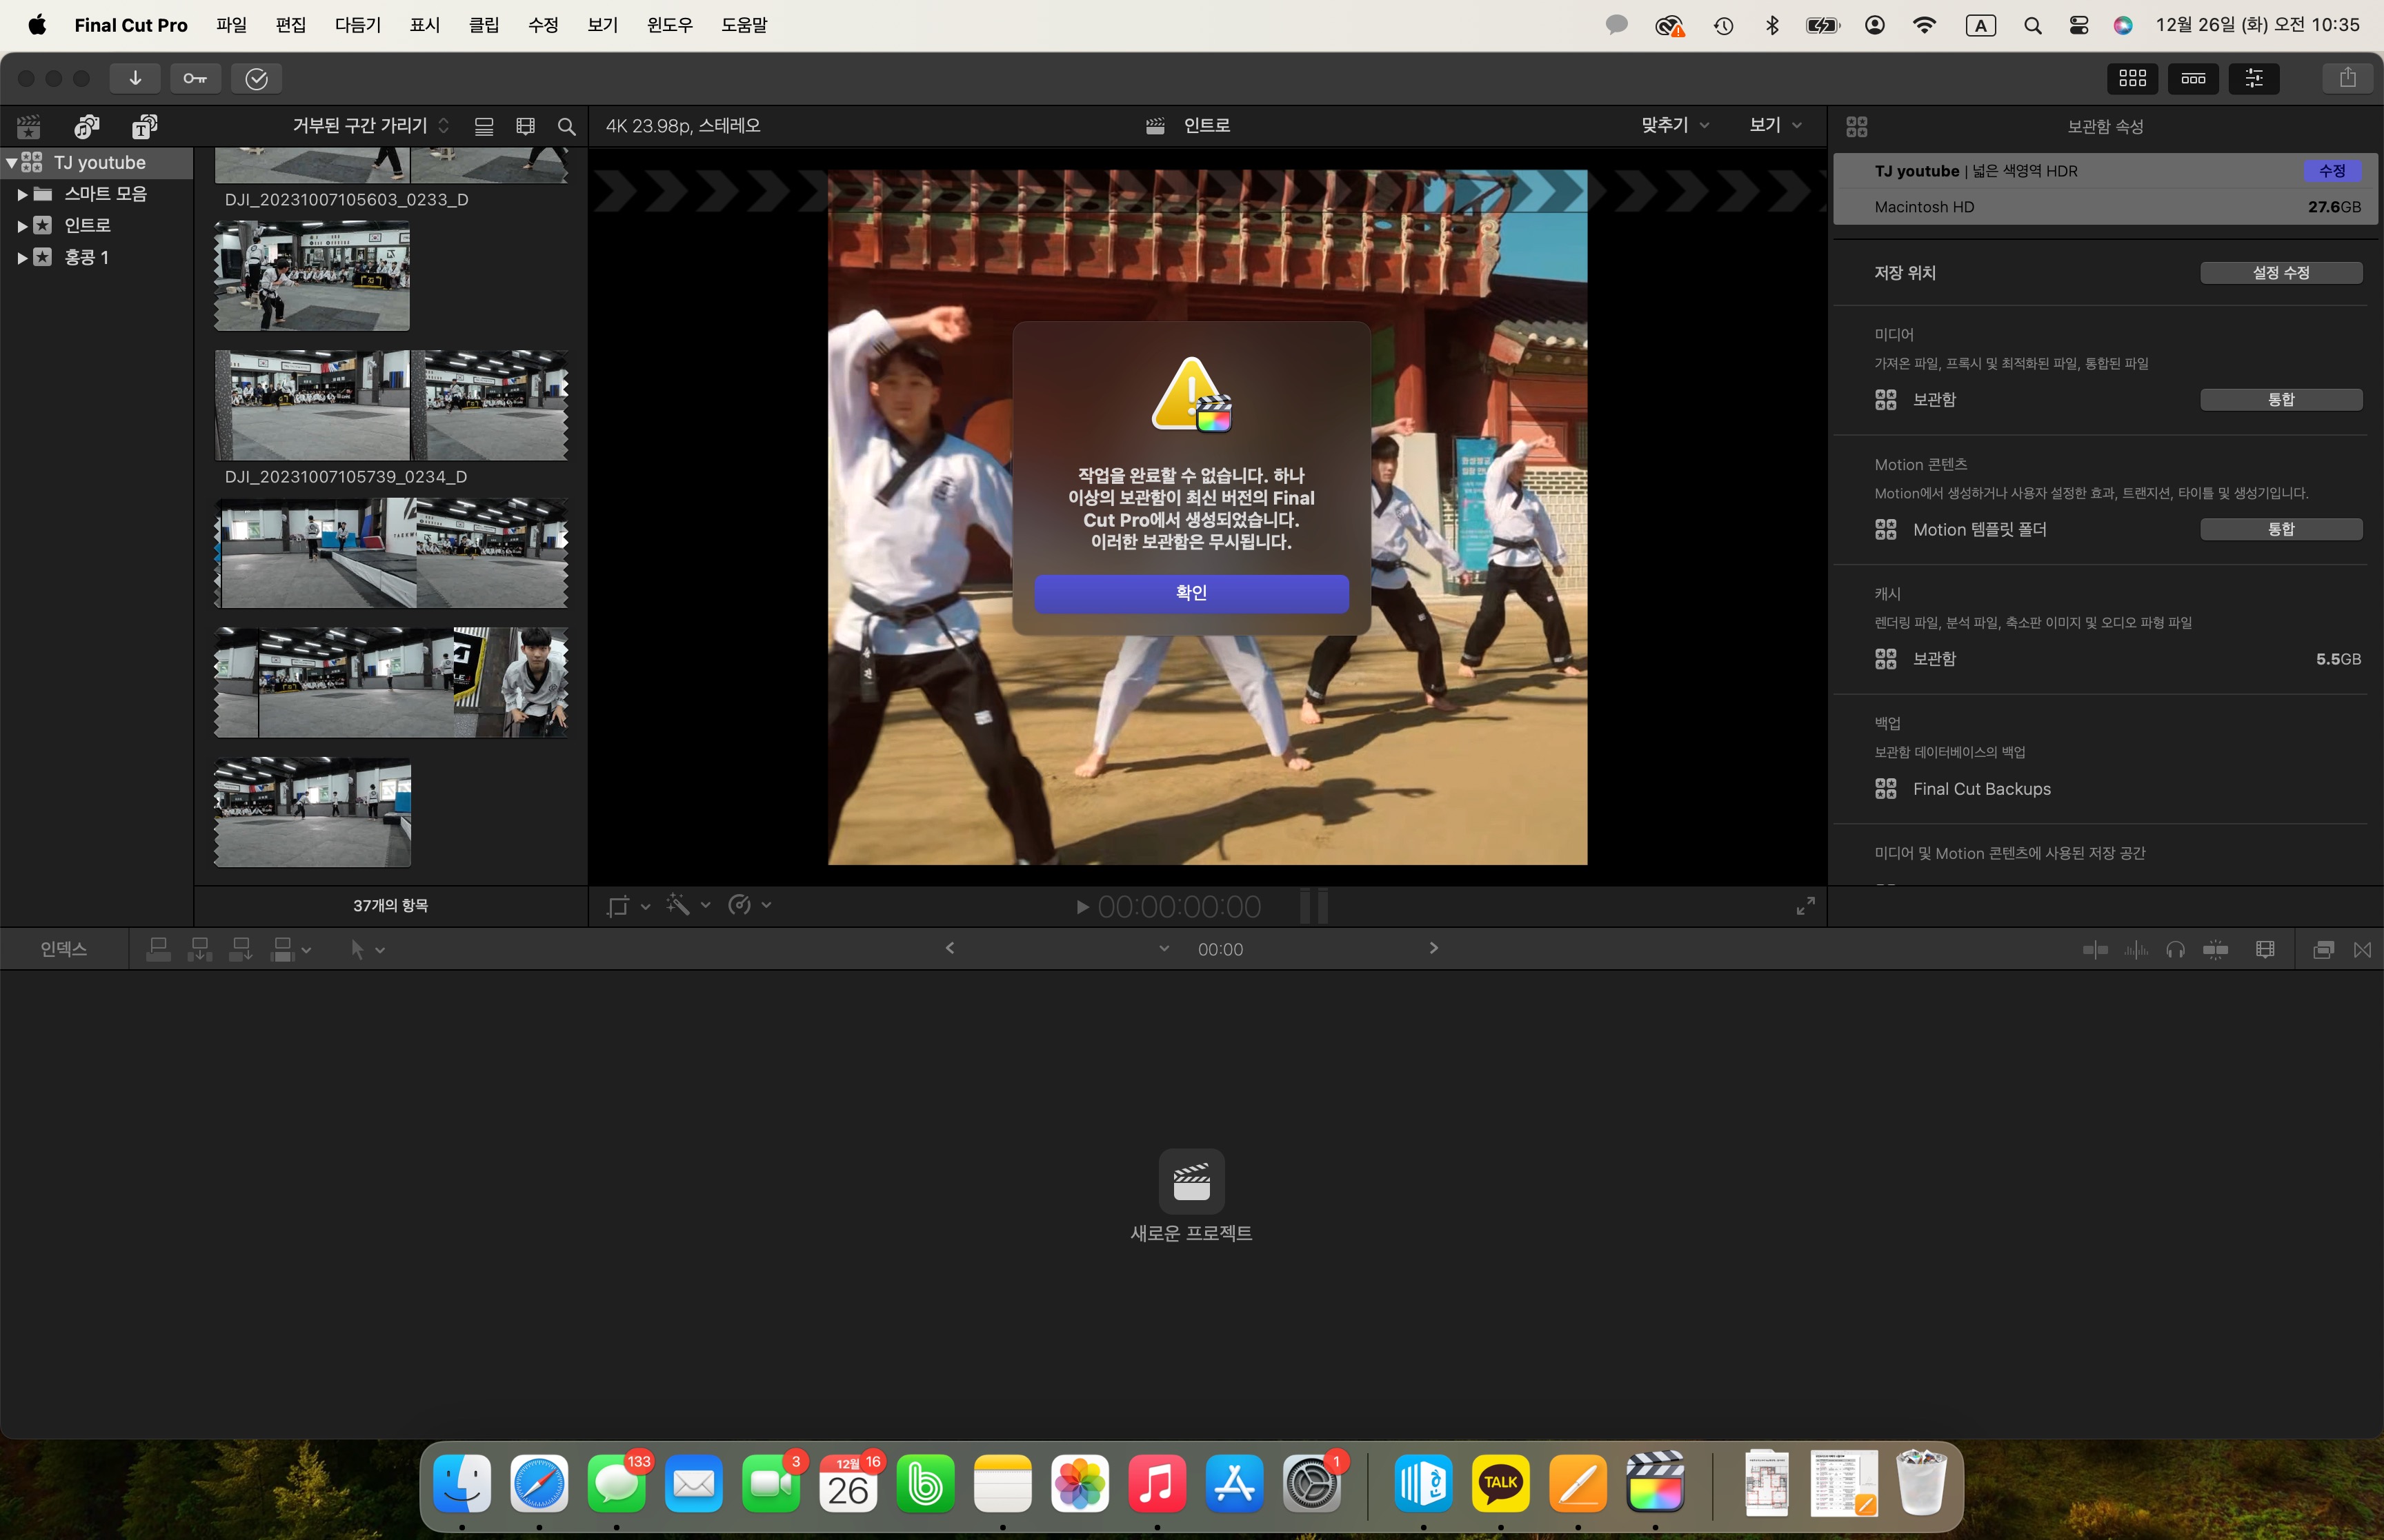Click the background tasks checkmark icon
The height and width of the screenshot is (1540, 2384).
[256, 78]
